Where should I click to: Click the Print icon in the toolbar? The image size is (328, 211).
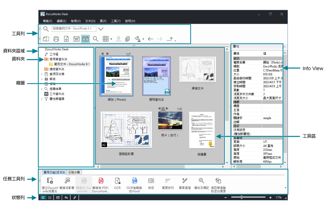(56, 39)
